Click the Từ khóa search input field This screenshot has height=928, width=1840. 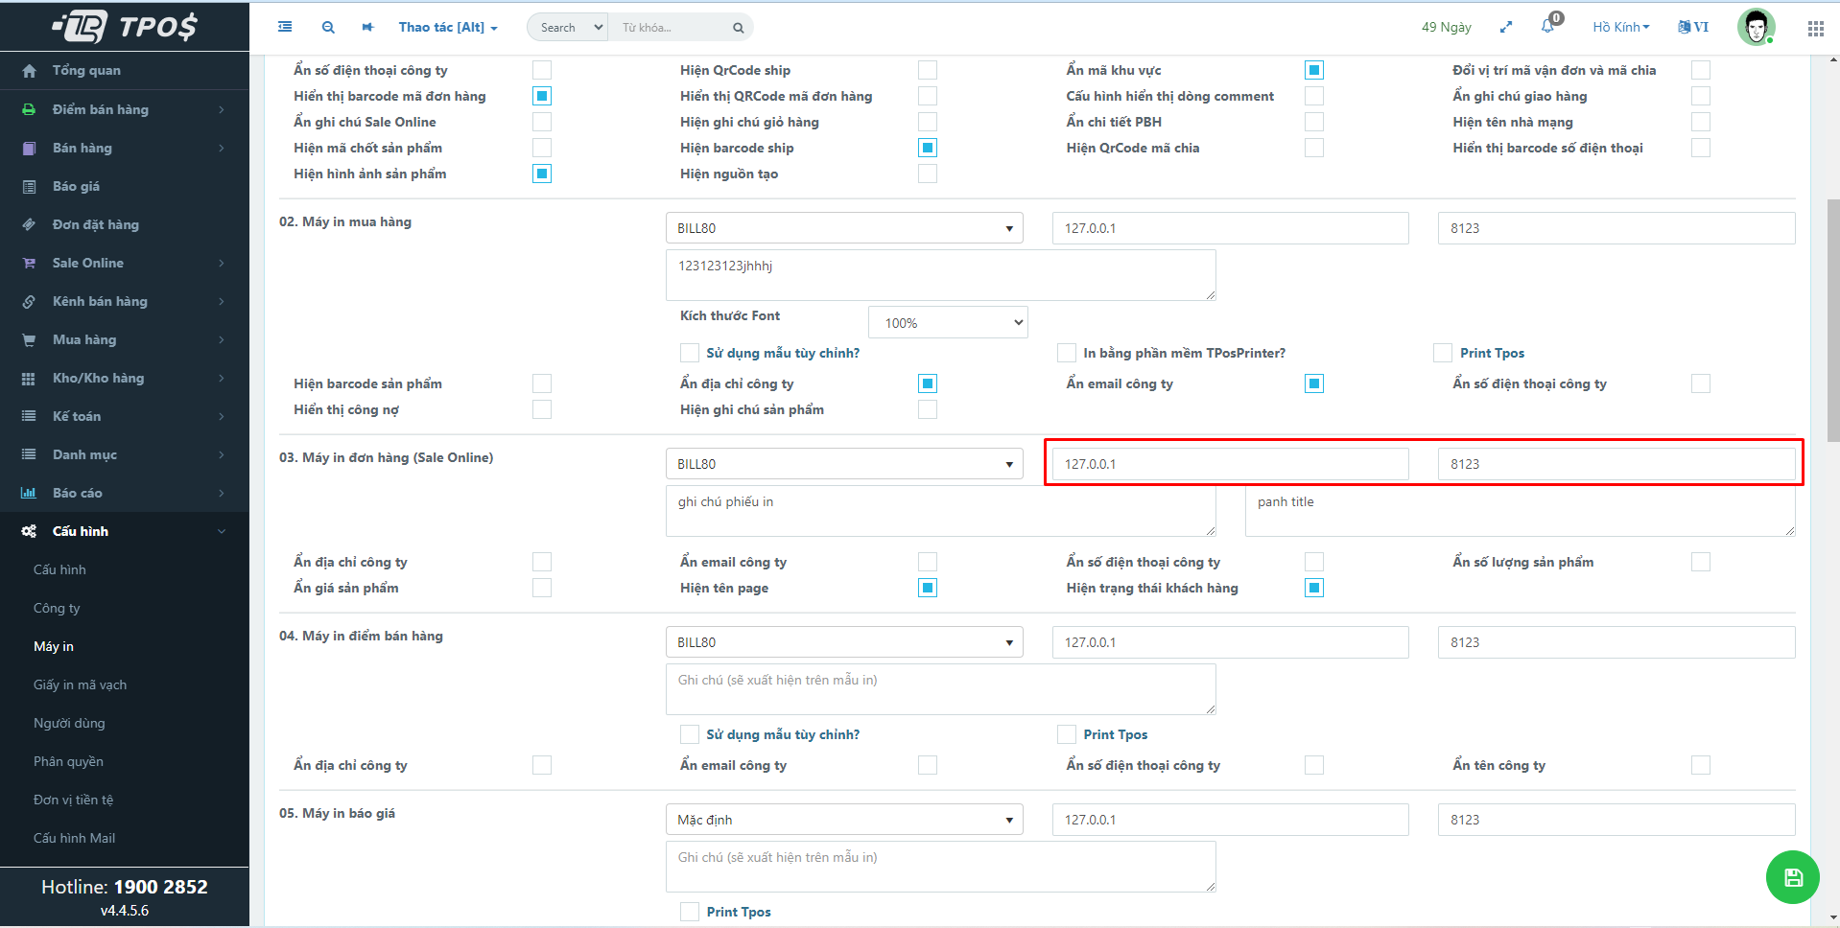coord(672,28)
